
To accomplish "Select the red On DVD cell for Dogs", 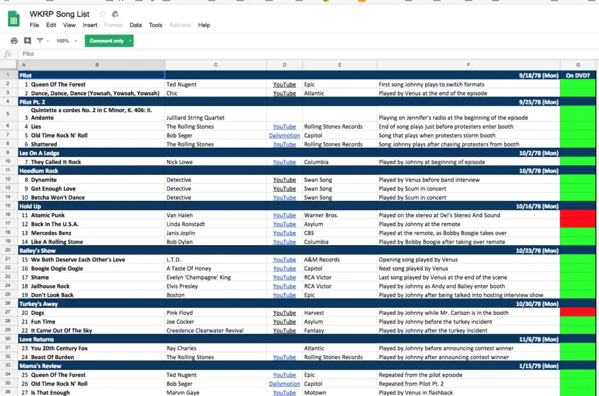I will pyautogui.click(x=577, y=312).
